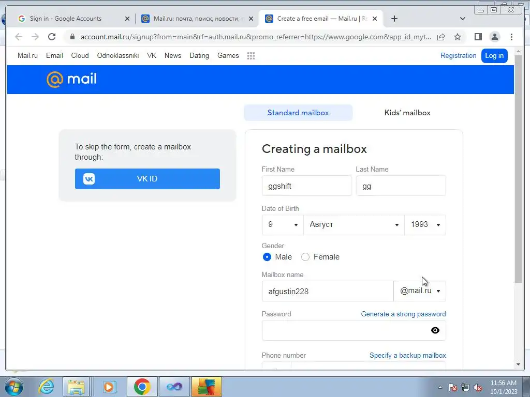Click Mail.ru in the top navigation
The image size is (530, 397).
click(x=27, y=56)
